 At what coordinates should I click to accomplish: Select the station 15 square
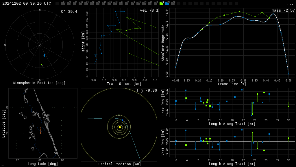(144, 3)
